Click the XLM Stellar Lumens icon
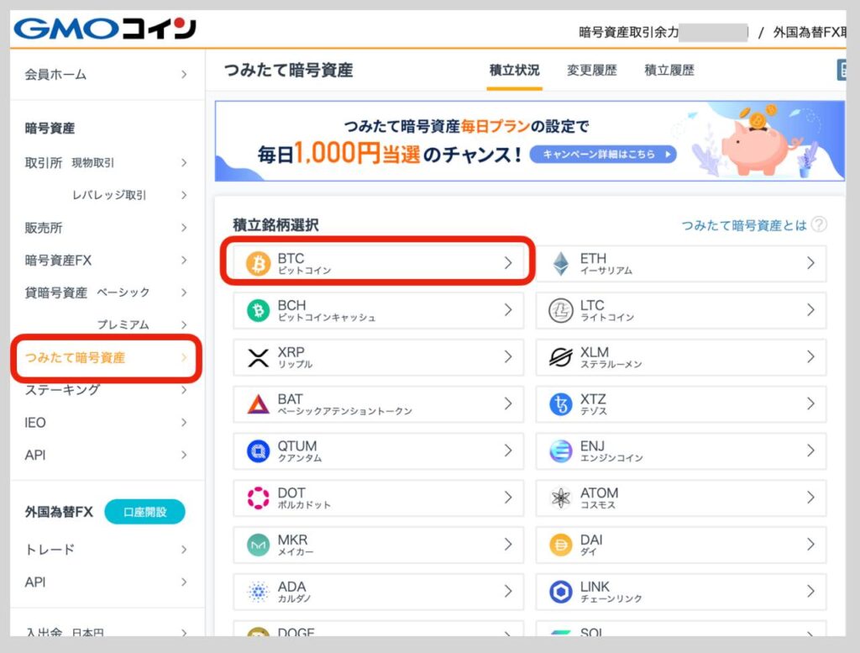The height and width of the screenshot is (653, 860). pos(561,356)
